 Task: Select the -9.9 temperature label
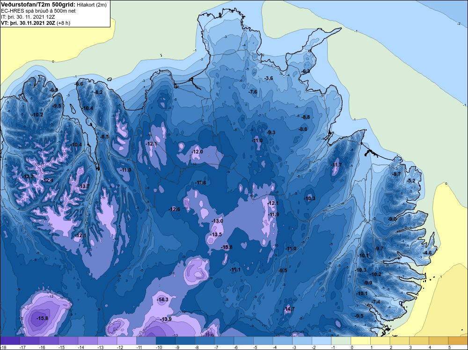368,283
